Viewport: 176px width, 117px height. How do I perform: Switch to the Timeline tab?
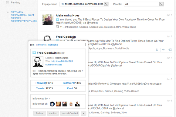41,45
